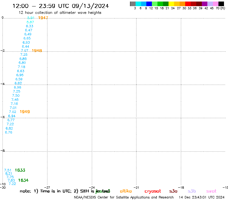Pick the purple swatch in the color scale
This screenshot has height=200, width=228.
pyautogui.click(x=205, y=4)
